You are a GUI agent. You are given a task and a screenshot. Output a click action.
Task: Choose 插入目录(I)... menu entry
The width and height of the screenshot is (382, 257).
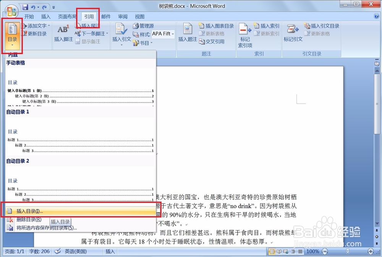80,211
